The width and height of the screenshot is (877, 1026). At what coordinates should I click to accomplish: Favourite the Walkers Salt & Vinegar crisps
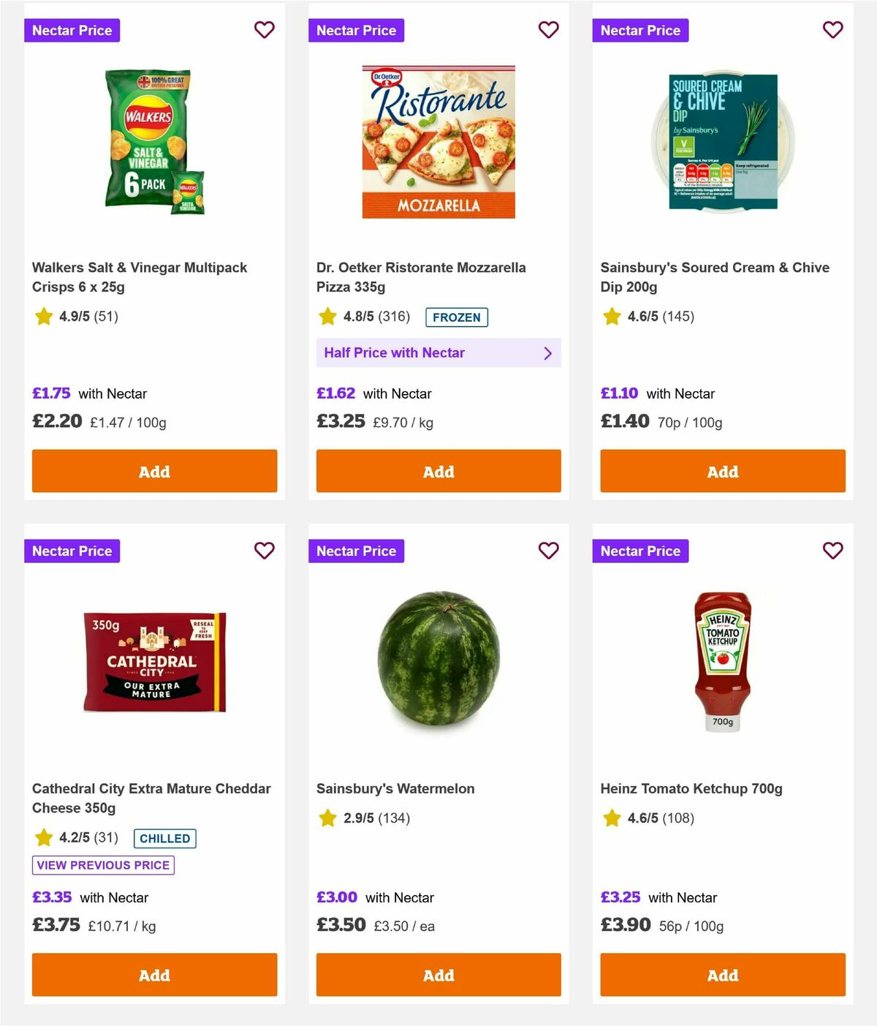[x=264, y=30]
